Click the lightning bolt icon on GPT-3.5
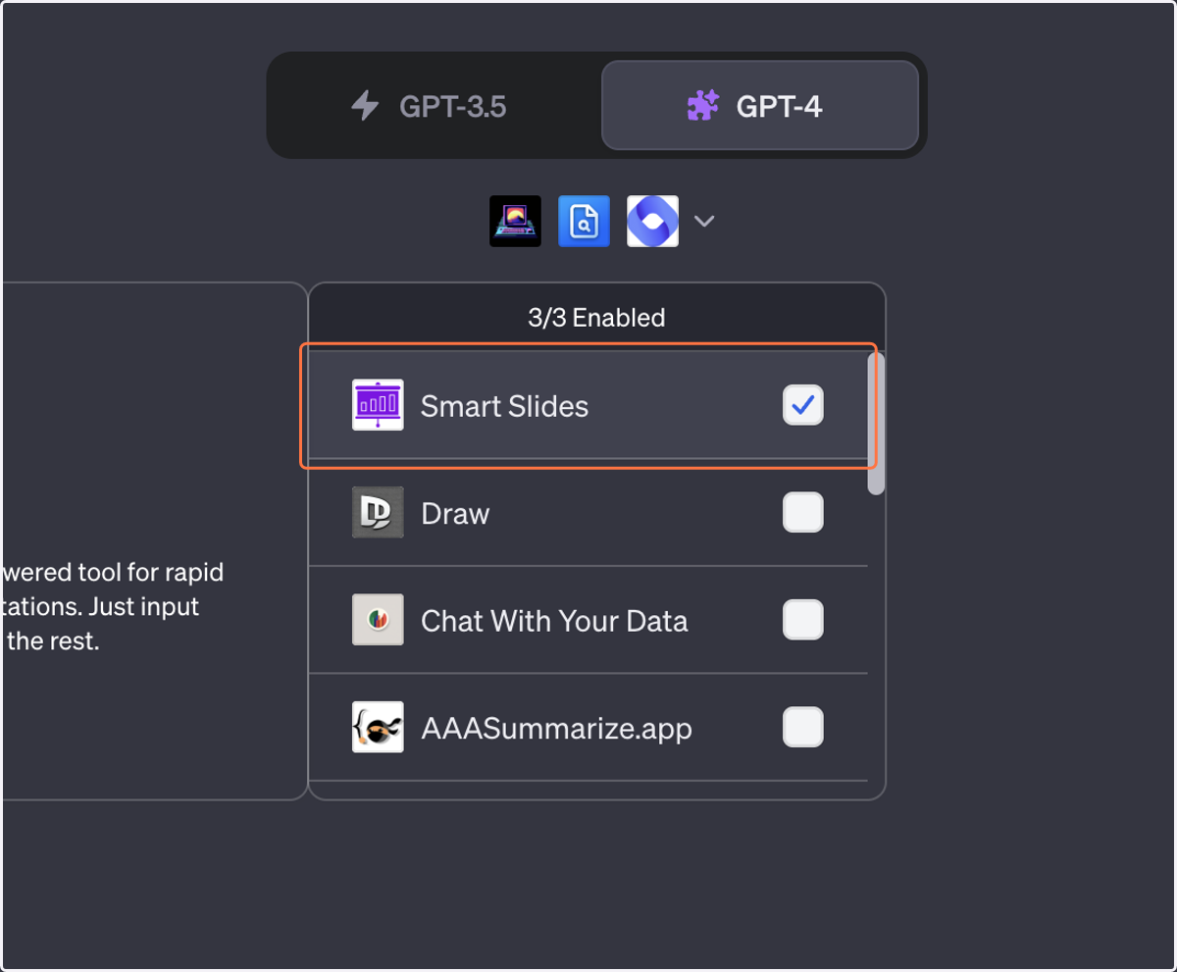The width and height of the screenshot is (1177, 972). tap(365, 106)
